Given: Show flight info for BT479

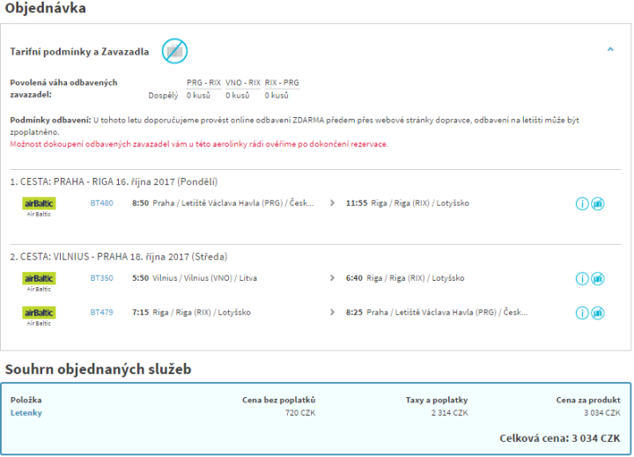Looking at the screenshot, I should click(581, 313).
